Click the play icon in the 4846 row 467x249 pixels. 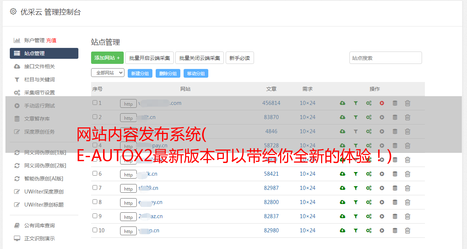(382, 131)
